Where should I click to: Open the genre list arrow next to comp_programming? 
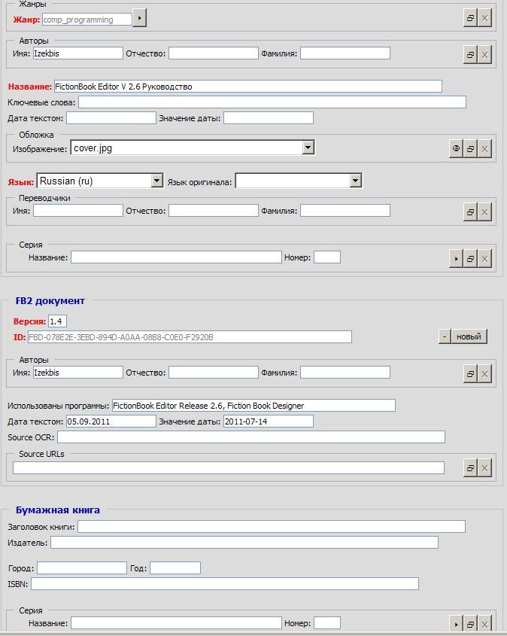point(139,18)
